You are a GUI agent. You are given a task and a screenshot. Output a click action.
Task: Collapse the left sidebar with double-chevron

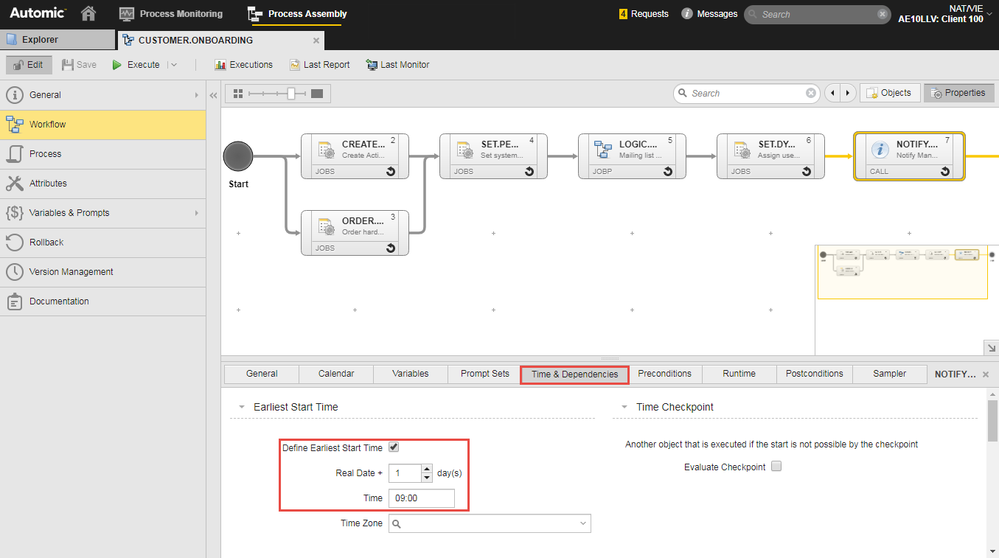213,95
